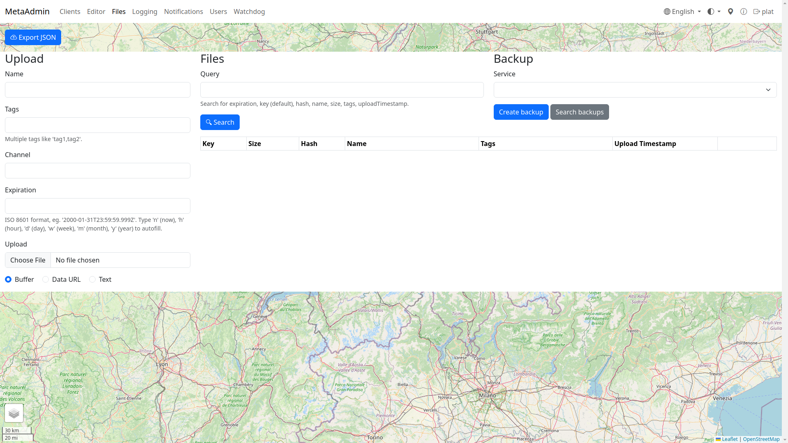Select the Text radio option
788x443 pixels.
tap(92, 279)
